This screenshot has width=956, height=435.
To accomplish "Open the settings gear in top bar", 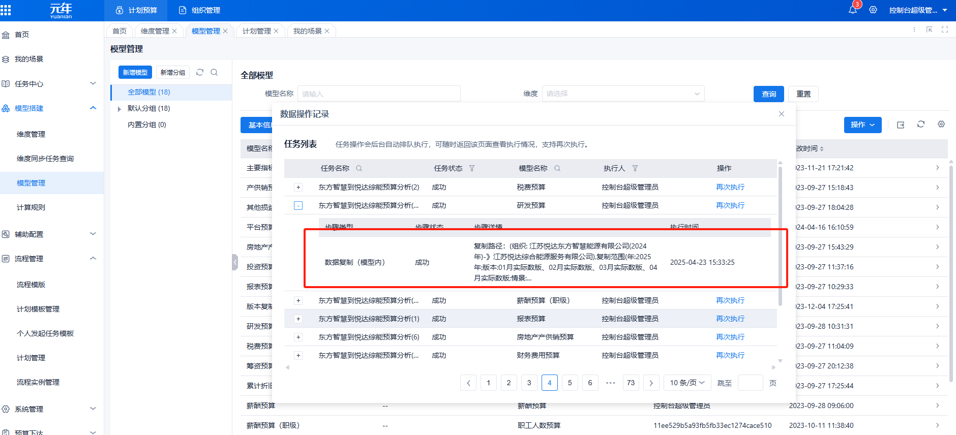I will pyautogui.click(x=873, y=10).
